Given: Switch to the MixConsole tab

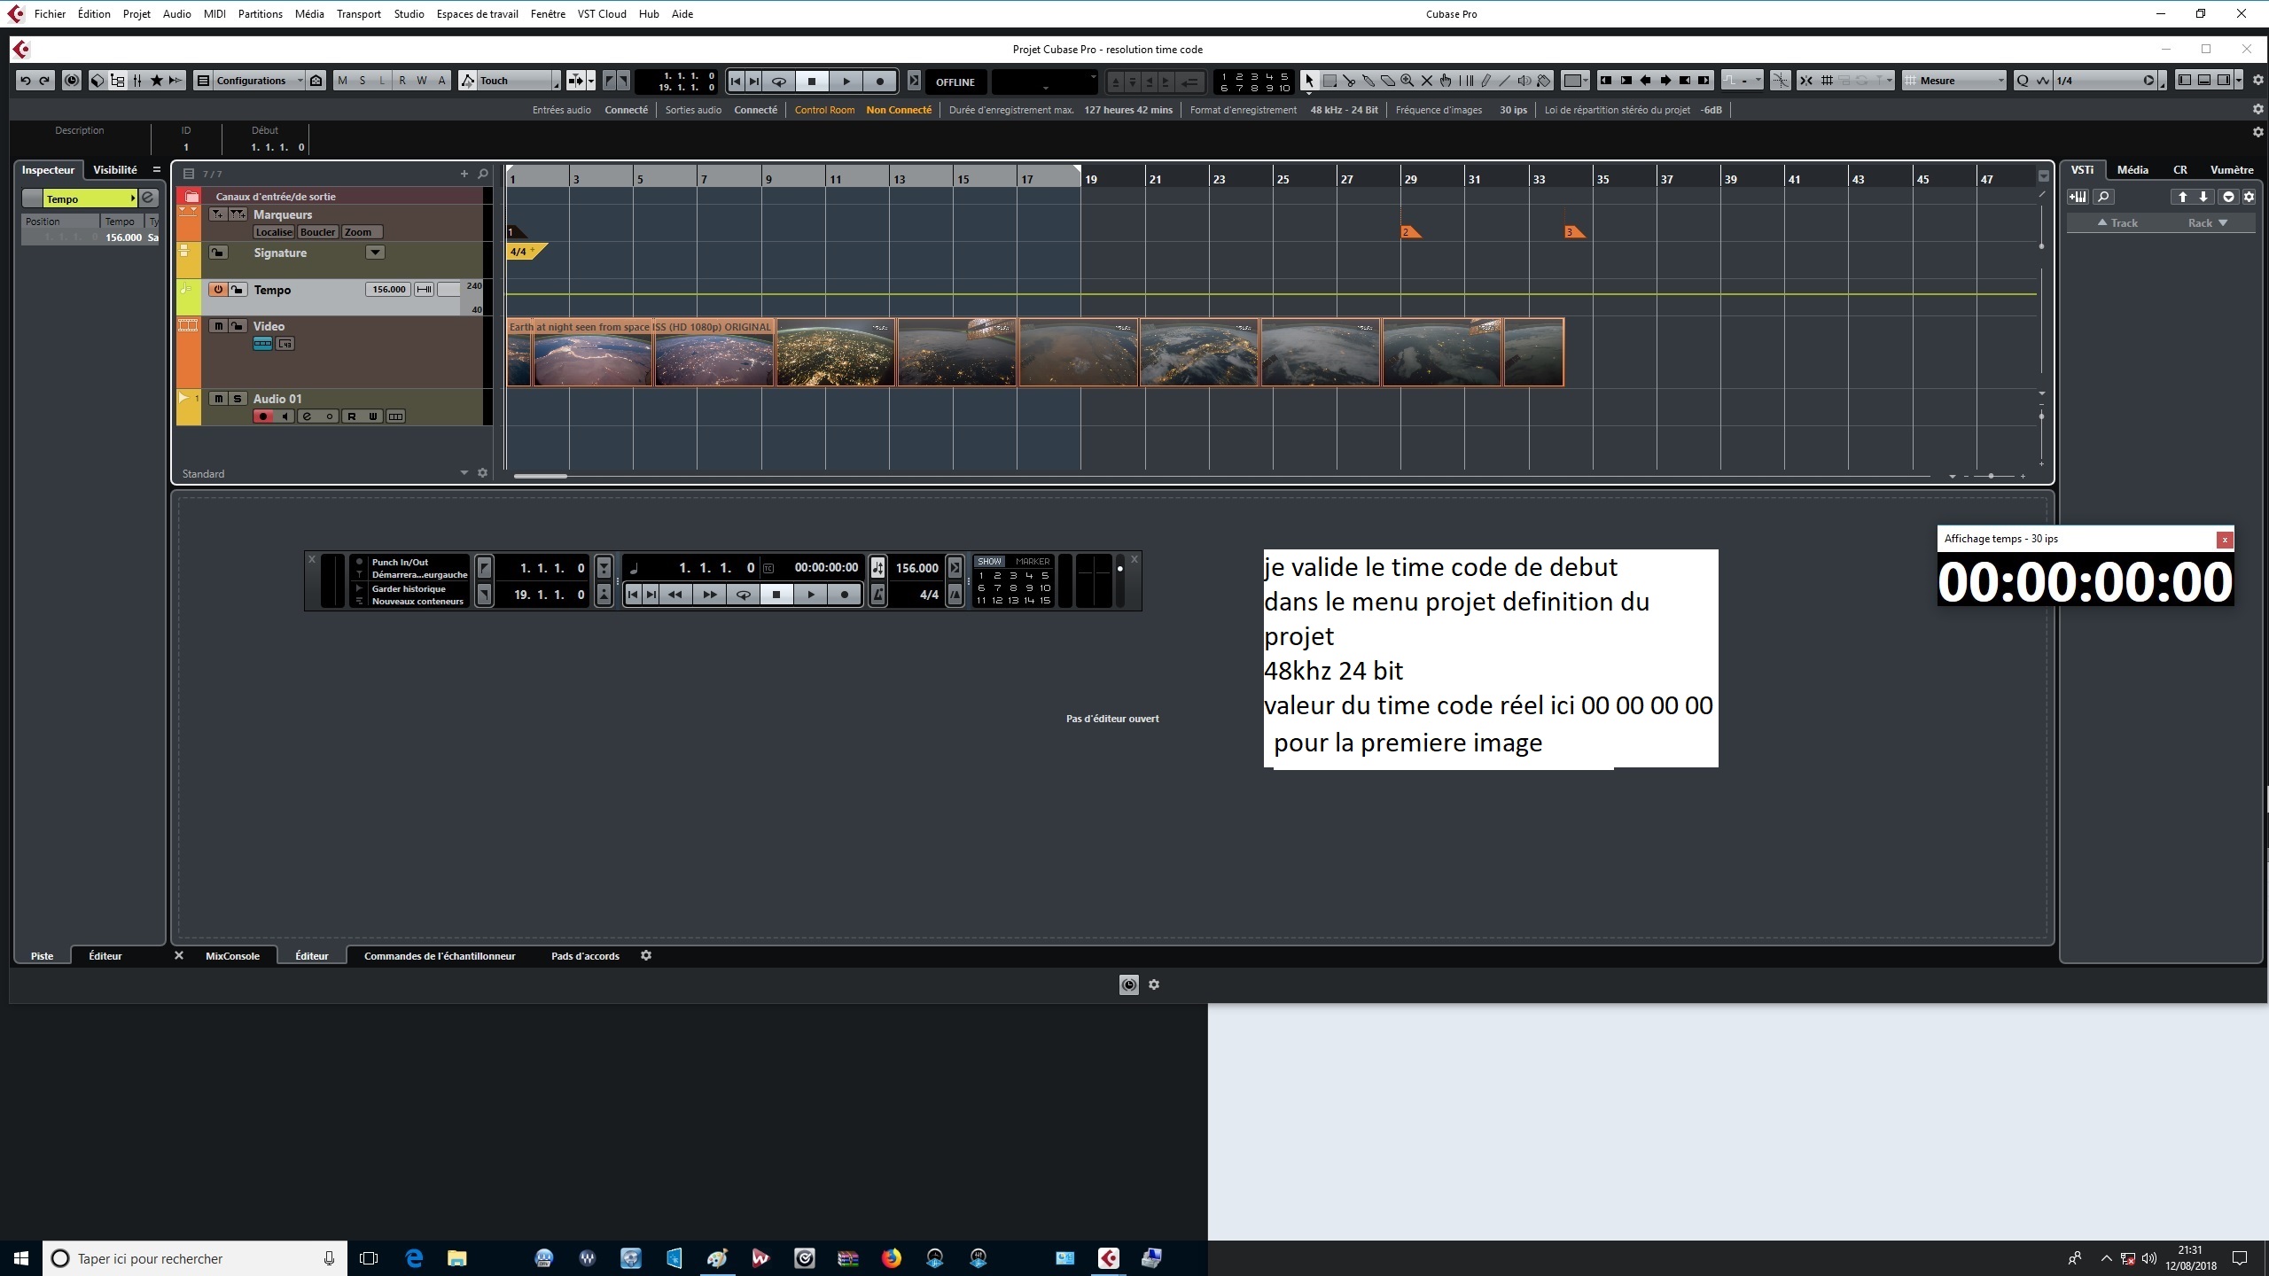Looking at the screenshot, I should 232,956.
